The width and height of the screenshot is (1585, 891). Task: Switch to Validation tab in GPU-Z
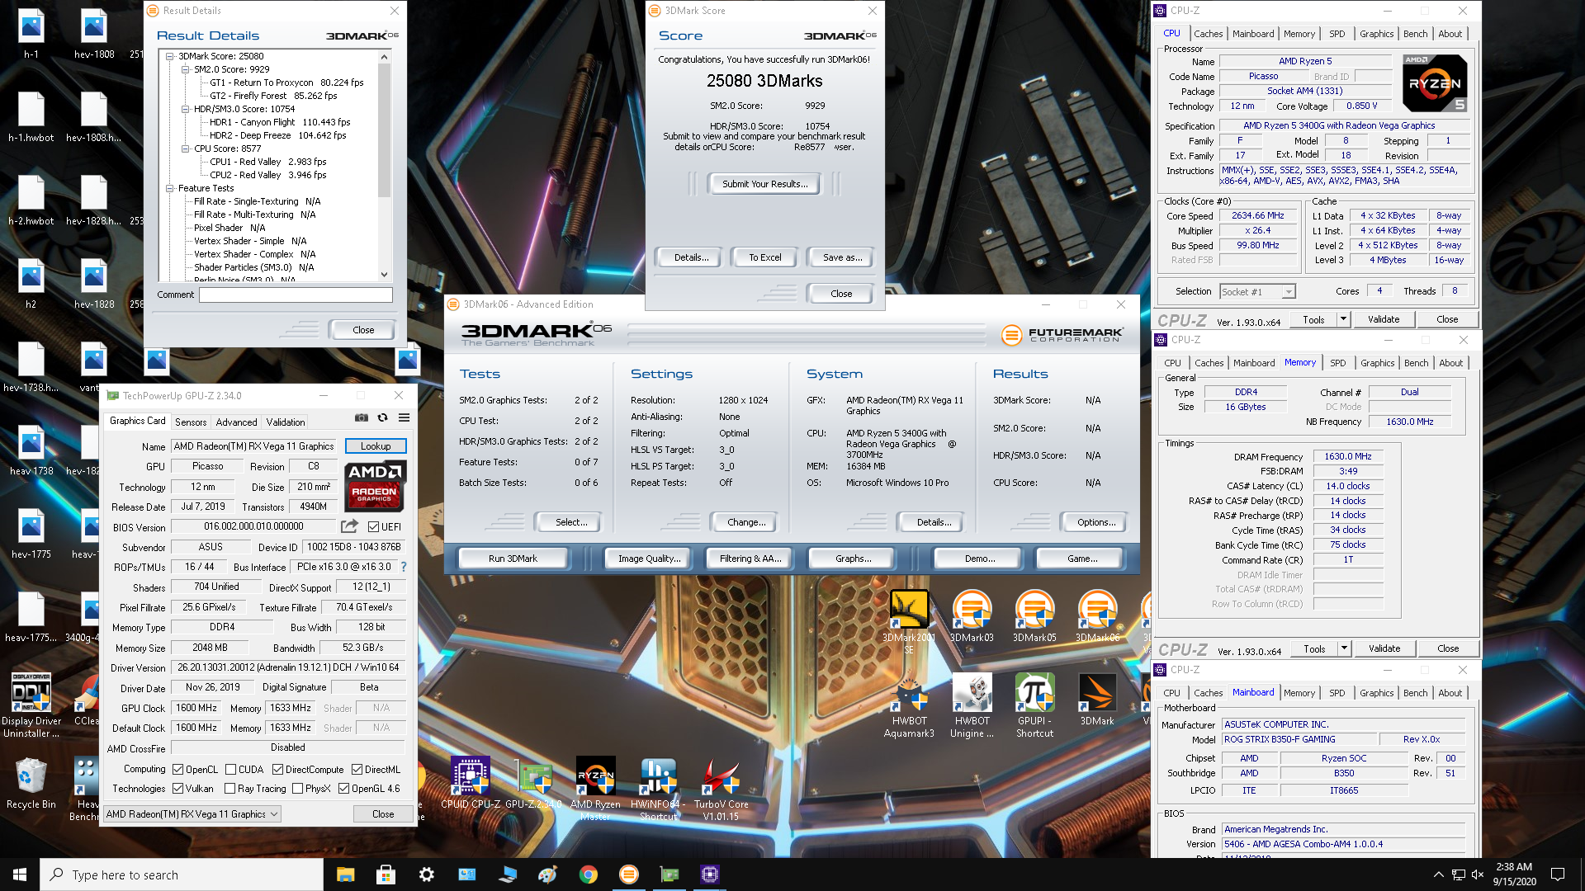click(x=286, y=422)
